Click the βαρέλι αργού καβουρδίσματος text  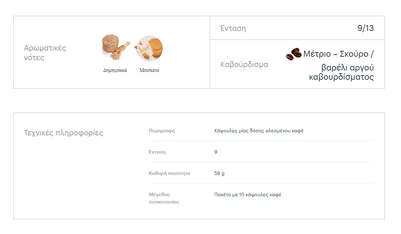point(342,72)
